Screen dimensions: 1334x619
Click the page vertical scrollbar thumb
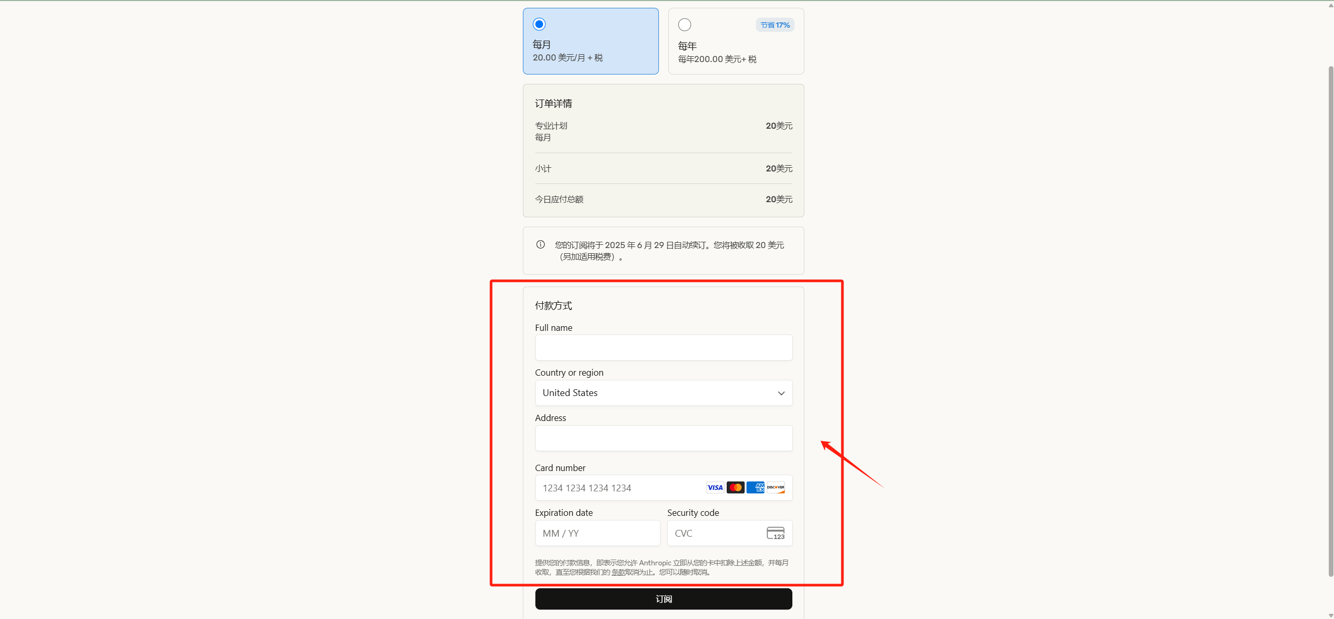coord(1330,320)
